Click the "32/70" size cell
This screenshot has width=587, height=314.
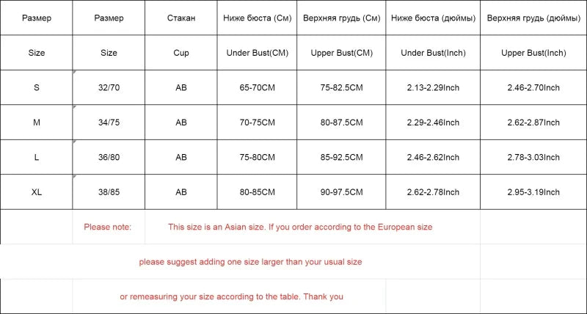[x=109, y=88]
